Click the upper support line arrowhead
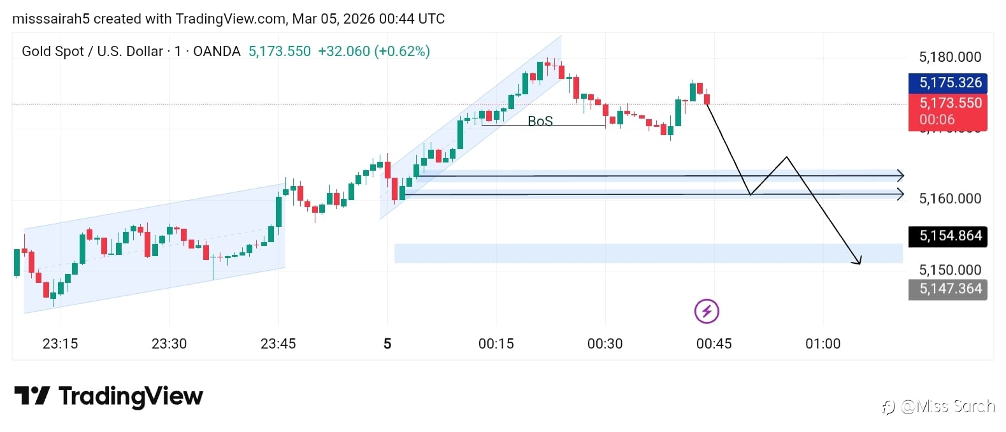This screenshot has width=1006, height=432. (900, 175)
